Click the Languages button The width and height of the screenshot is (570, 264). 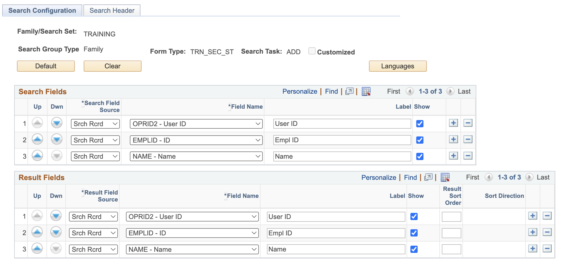tap(398, 66)
